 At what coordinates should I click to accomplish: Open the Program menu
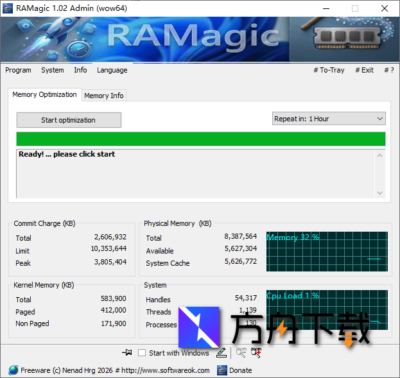pyautogui.click(x=18, y=70)
